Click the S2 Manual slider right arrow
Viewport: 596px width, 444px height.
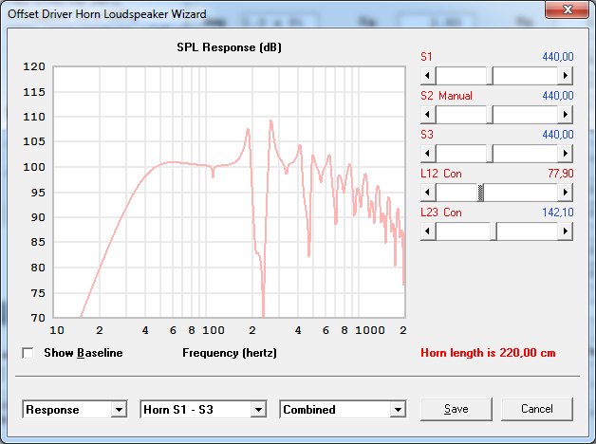(566, 115)
